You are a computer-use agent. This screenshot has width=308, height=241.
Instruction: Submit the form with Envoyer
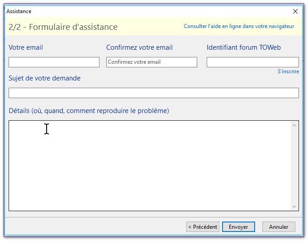point(238,227)
